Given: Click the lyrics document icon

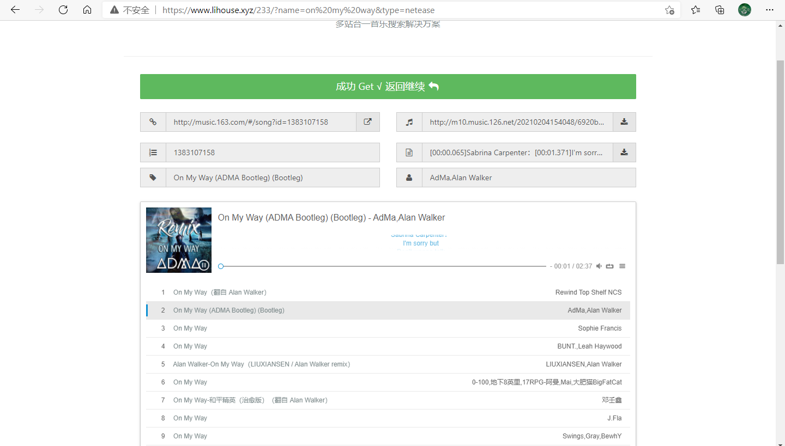Looking at the screenshot, I should [409, 152].
